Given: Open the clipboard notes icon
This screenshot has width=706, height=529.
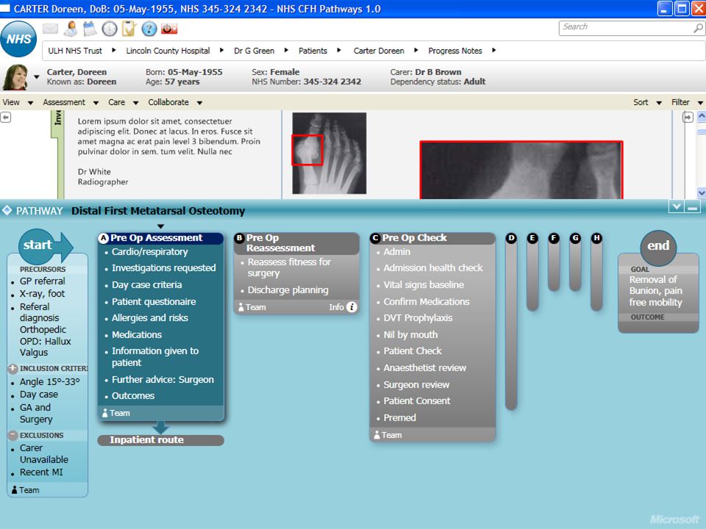Looking at the screenshot, I should (x=129, y=29).
